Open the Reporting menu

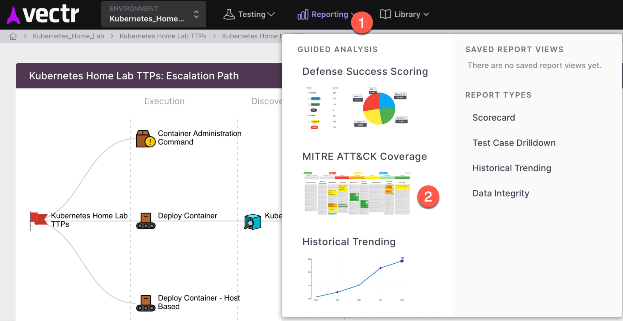tap(327, 14)
